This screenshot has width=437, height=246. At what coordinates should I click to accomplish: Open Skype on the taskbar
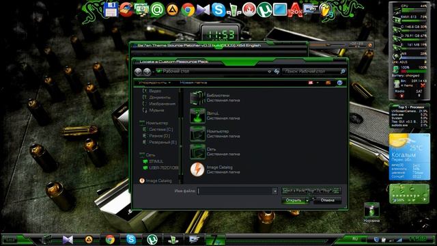pyautogui.click(x=131, y=240)
